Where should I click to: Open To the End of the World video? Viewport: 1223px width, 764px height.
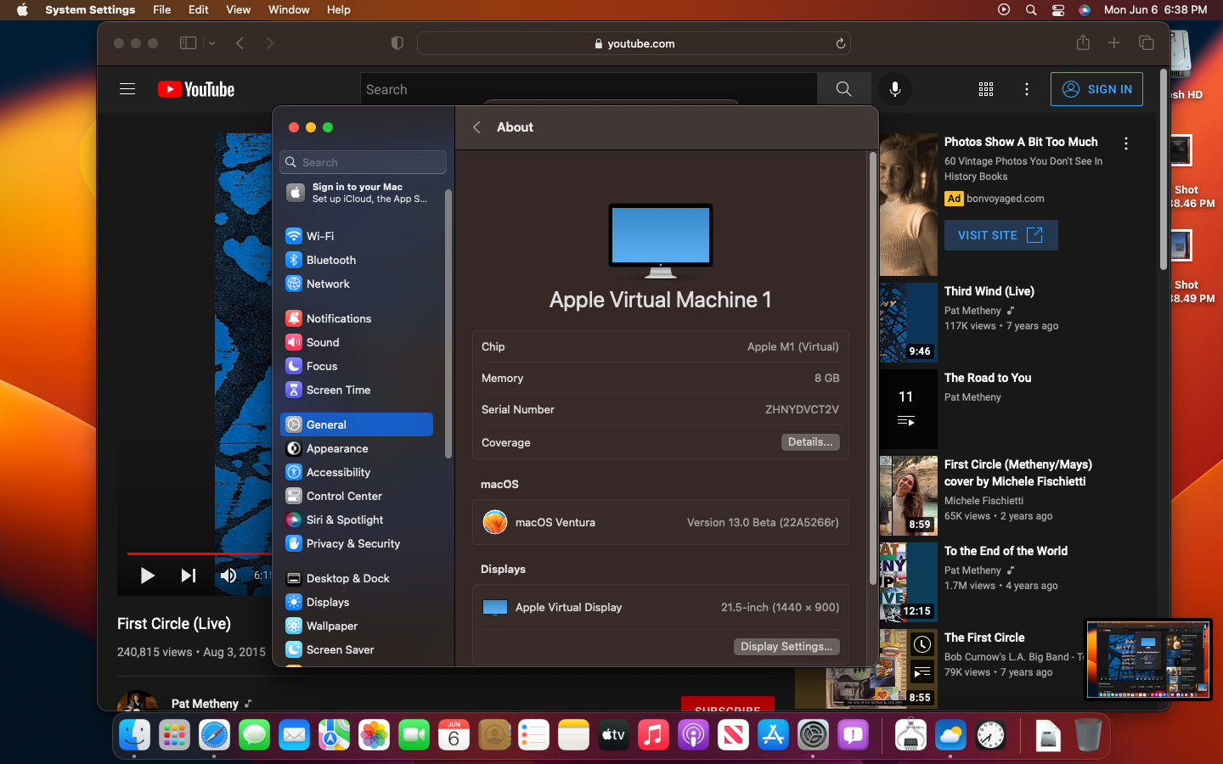pos(1006,551)
